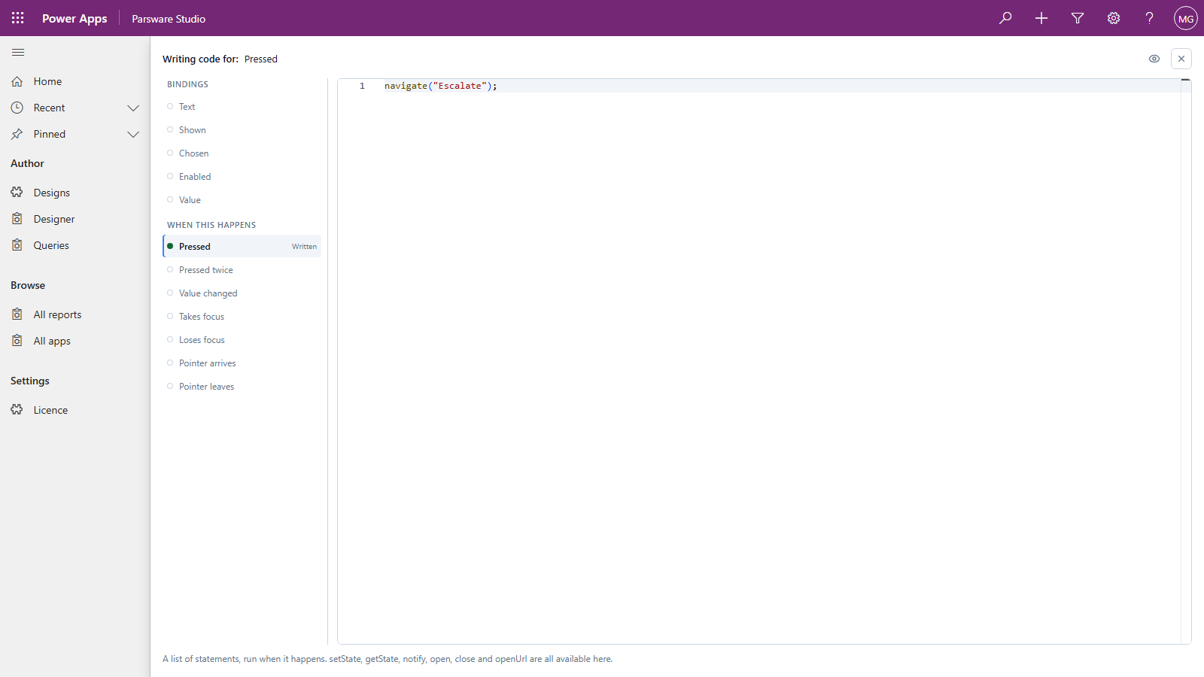The image size is (1204, 677).
Task: Toggle the eye preview icon
Action: click(x=1154, y=59)
